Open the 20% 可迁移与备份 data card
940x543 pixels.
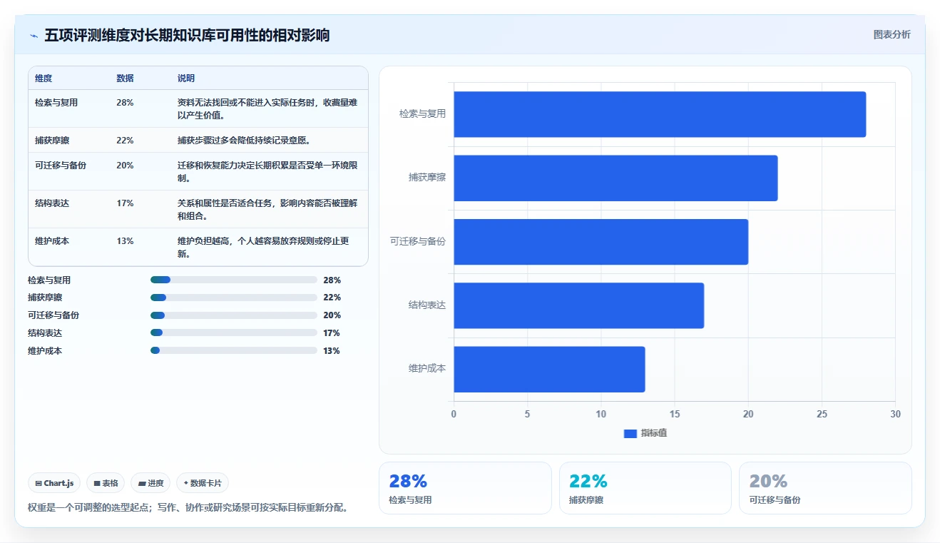[x=825, y=488]
